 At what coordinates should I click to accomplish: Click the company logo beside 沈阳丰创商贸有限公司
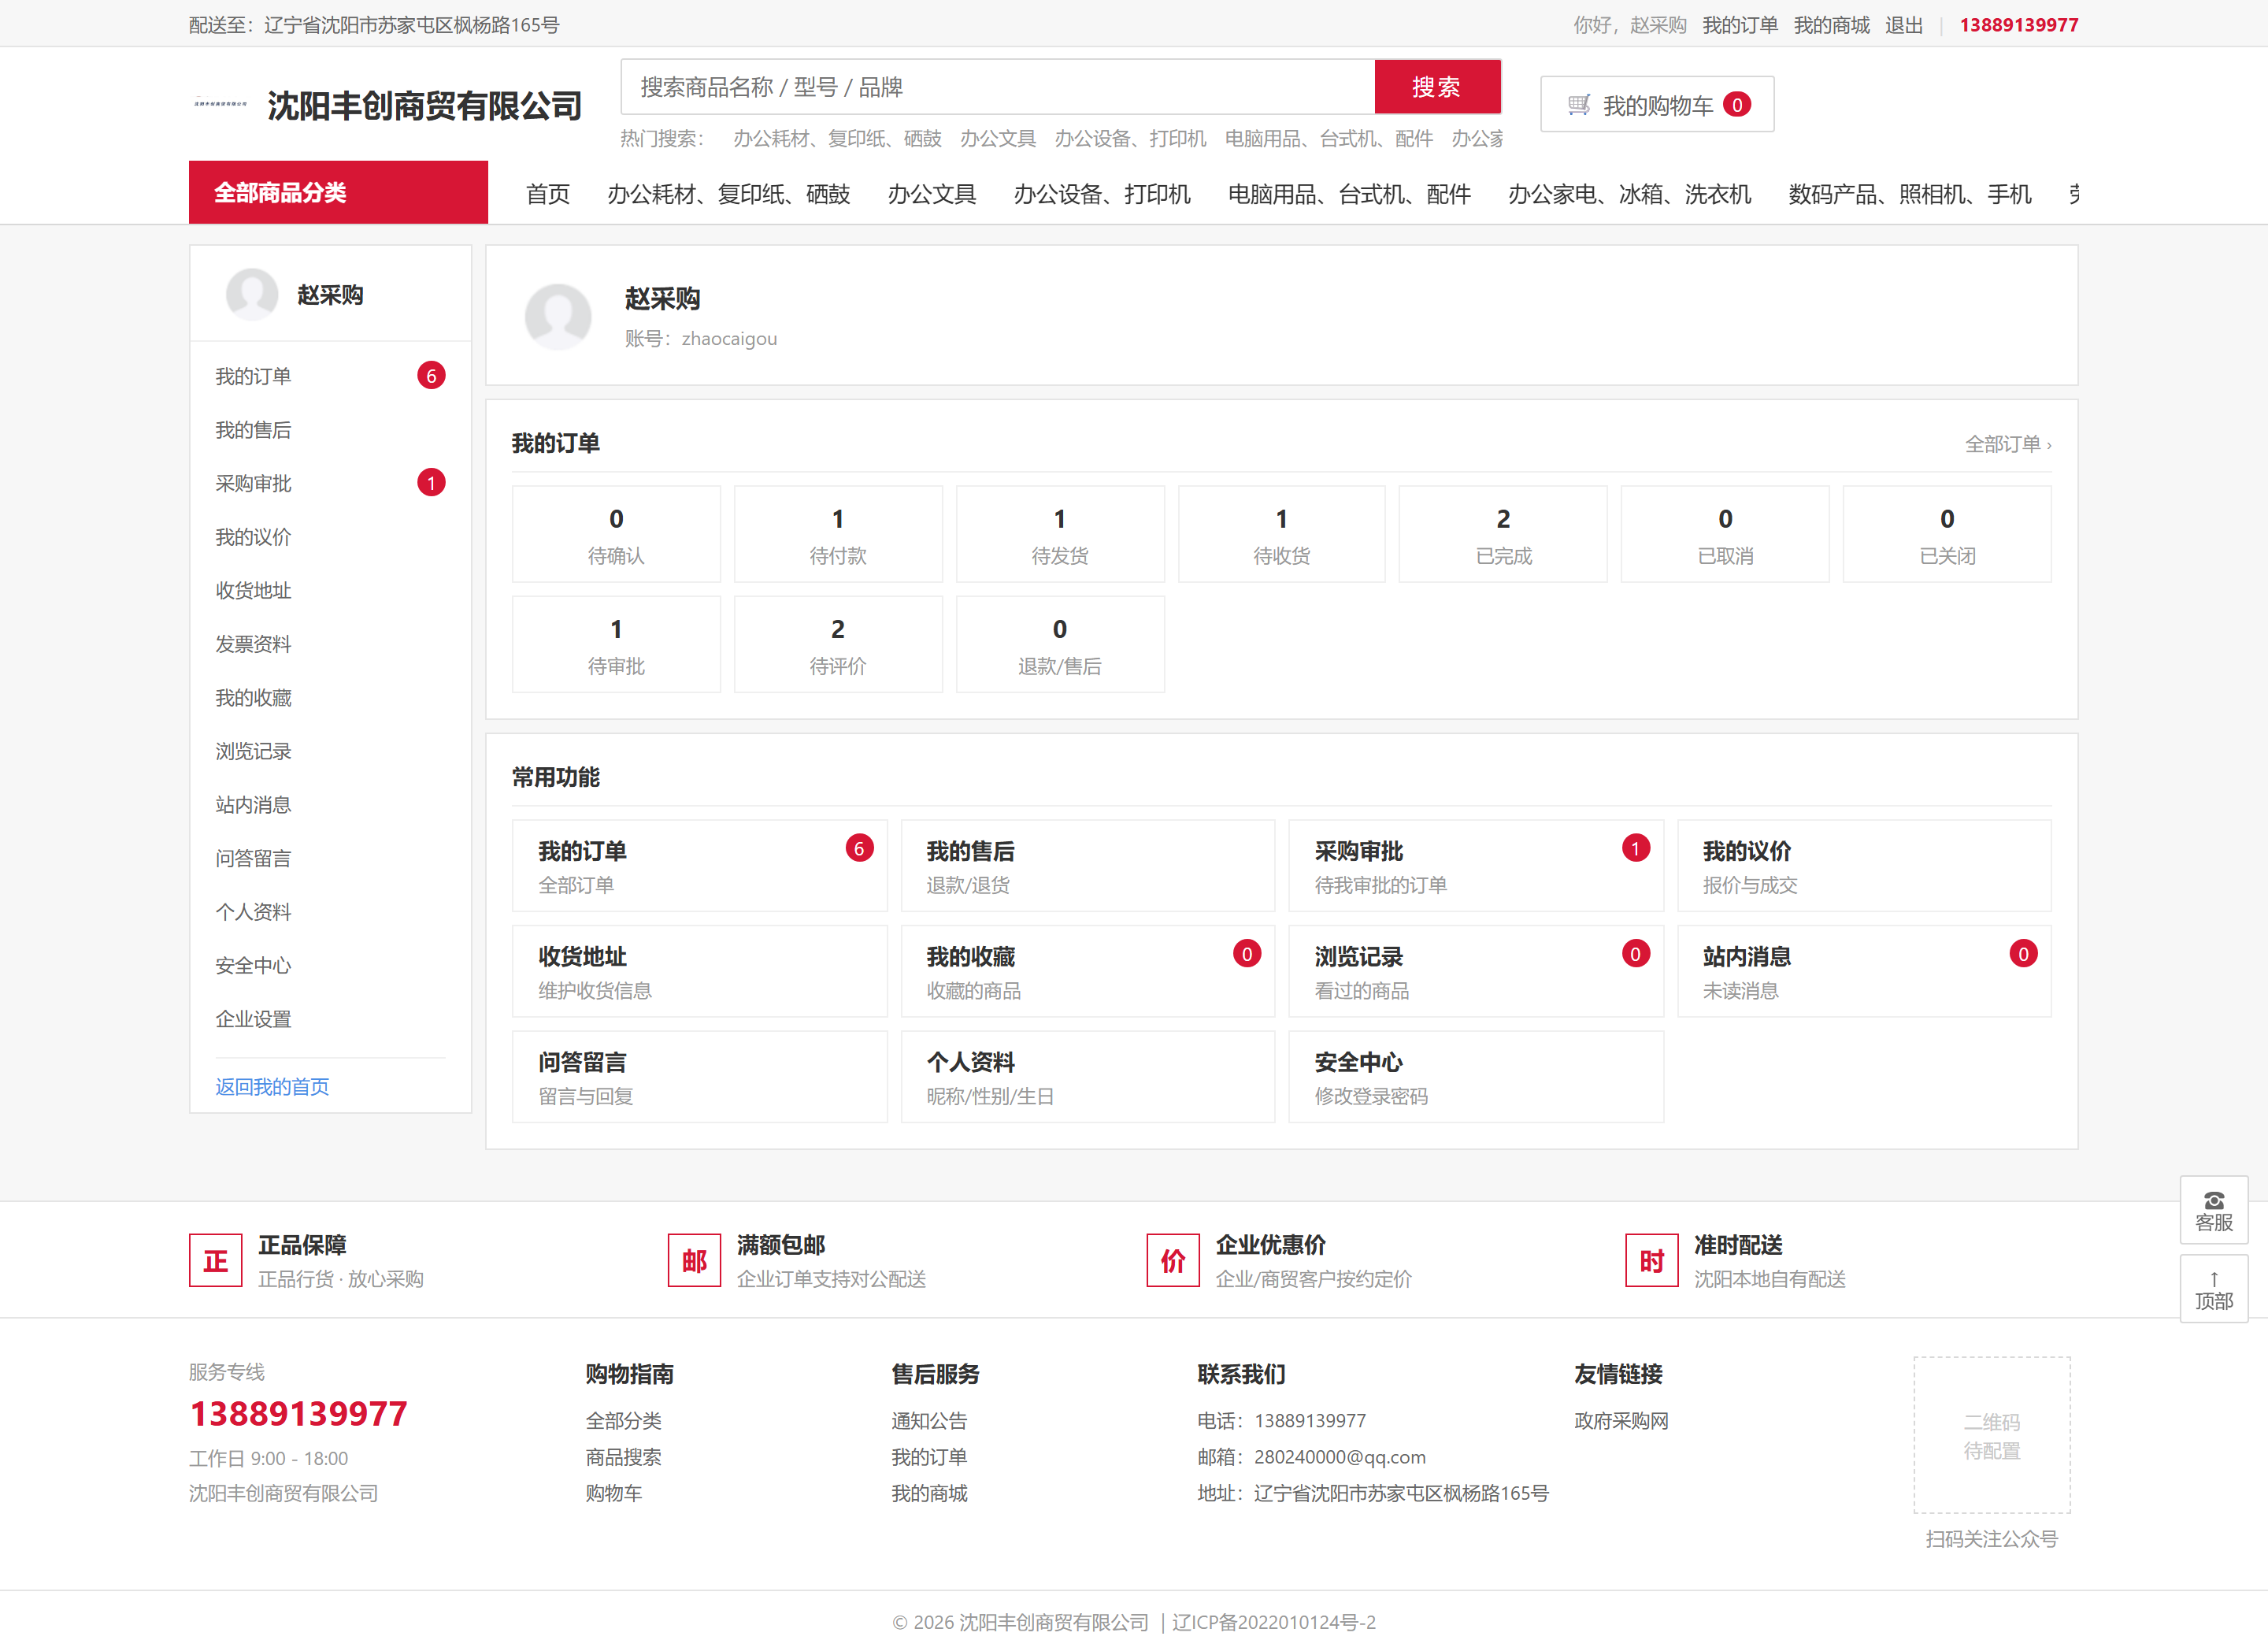pyautogui.click(x=220, y=104)
